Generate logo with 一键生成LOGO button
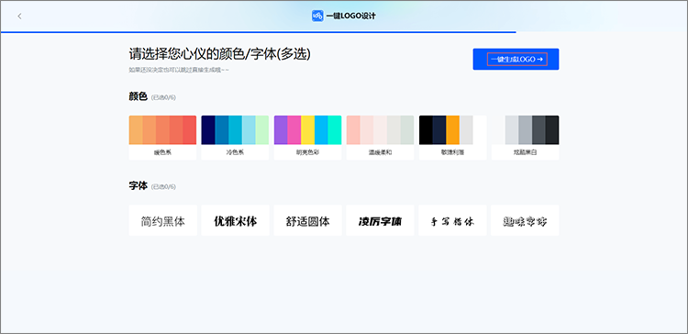Screen dimensions: 688x334 [x=516, y=60]
